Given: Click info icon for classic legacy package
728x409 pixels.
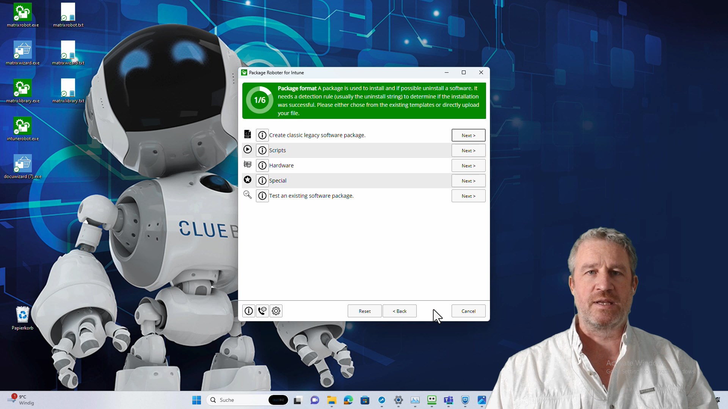Looking at the screenshot, I should pyautogui.click(x=262, y=135).
